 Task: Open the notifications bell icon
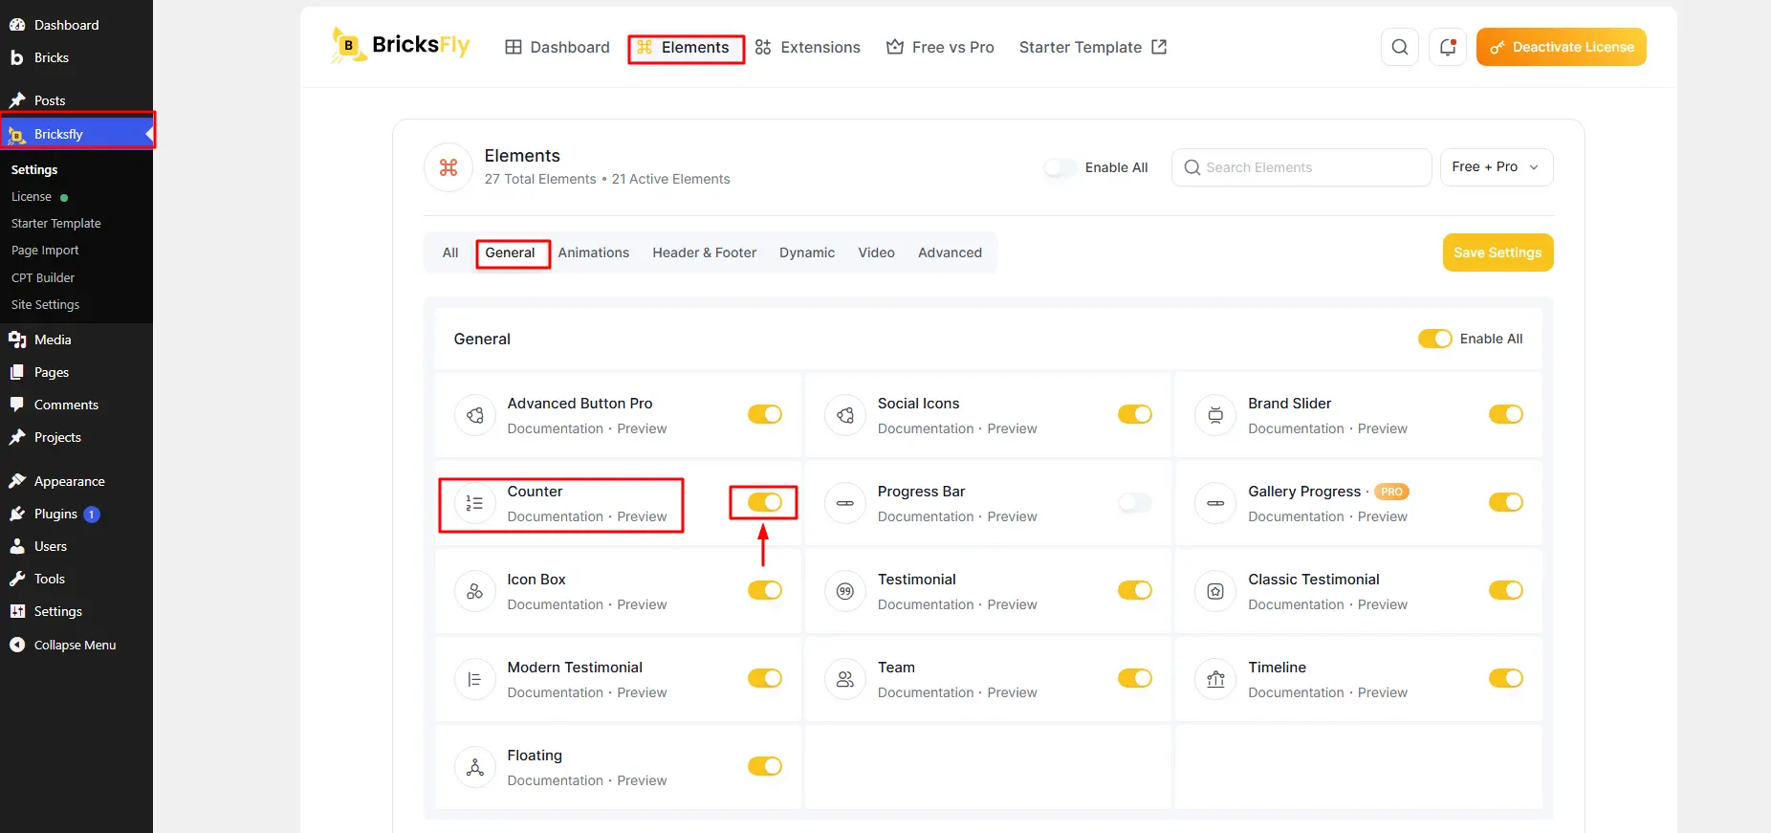1448,47
